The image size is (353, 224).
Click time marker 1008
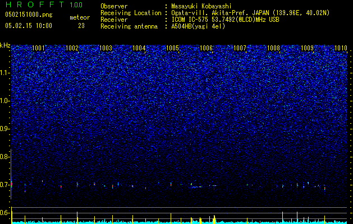click(273, 48)
